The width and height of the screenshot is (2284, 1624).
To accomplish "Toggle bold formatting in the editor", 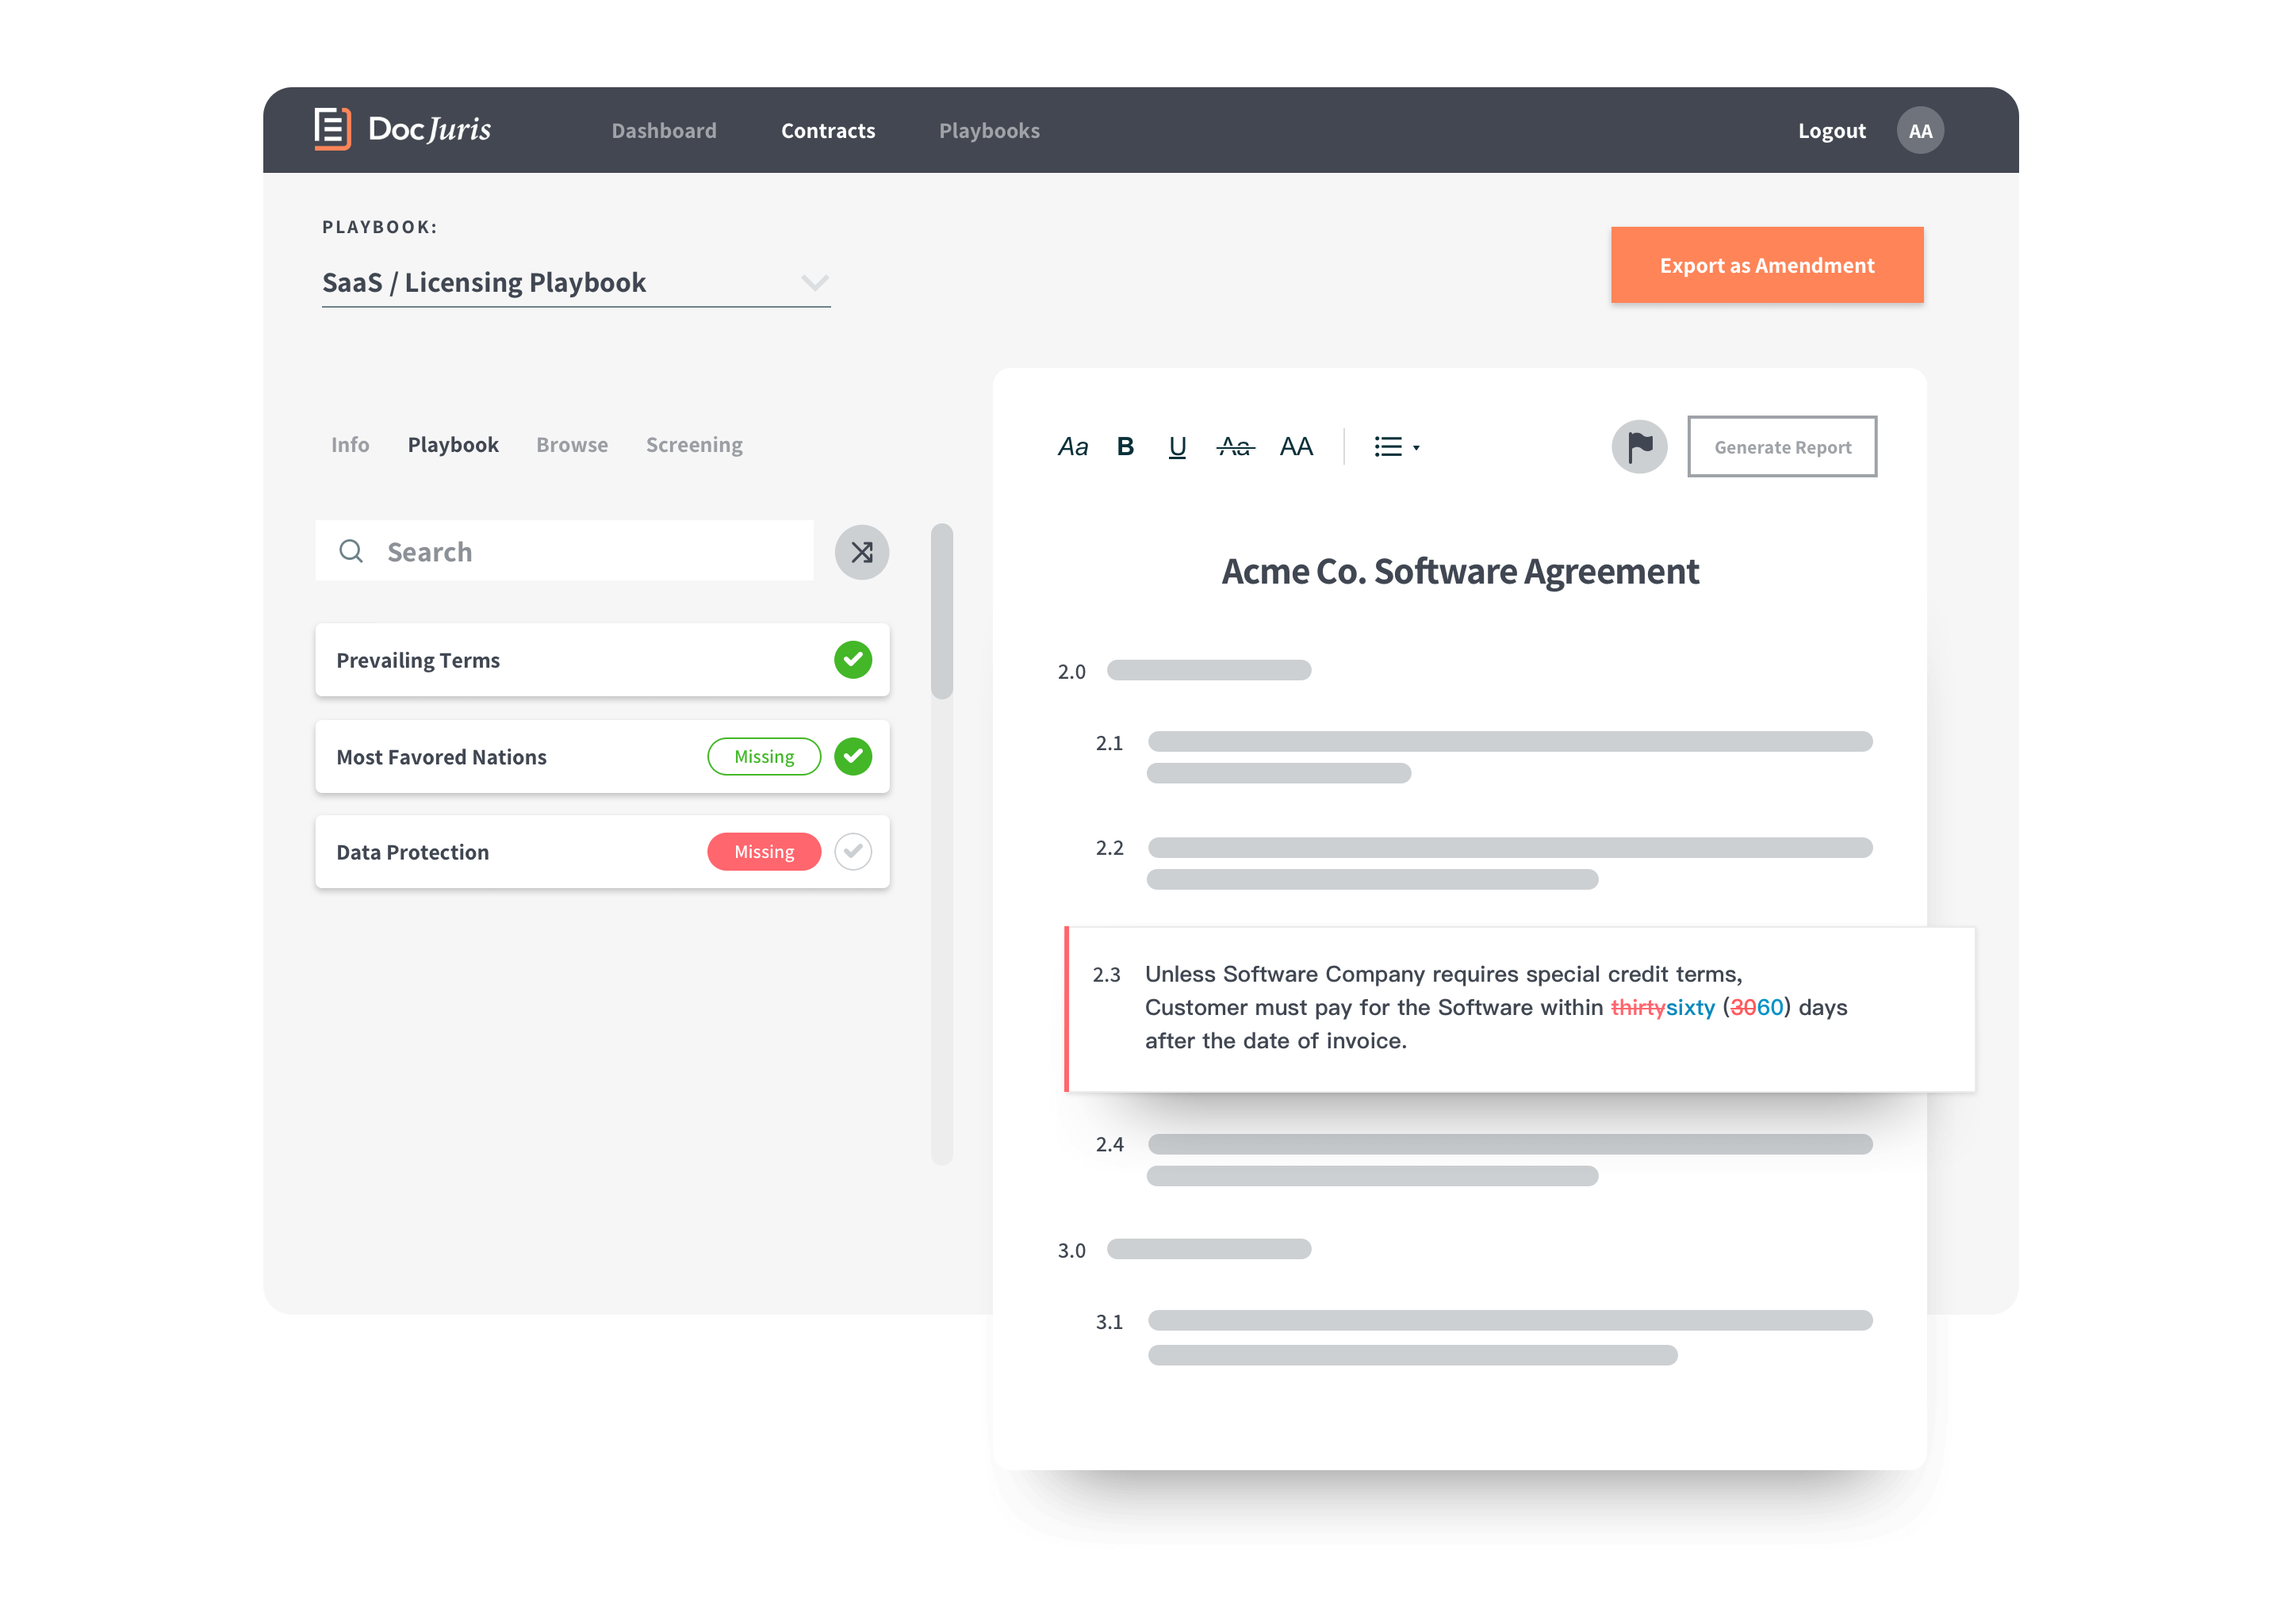I will coord(1125,447).
